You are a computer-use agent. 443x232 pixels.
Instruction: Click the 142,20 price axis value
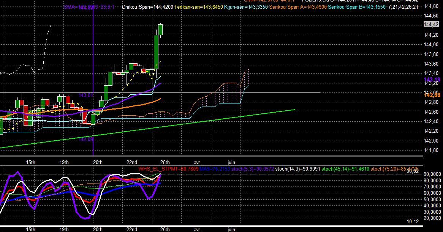431,131
